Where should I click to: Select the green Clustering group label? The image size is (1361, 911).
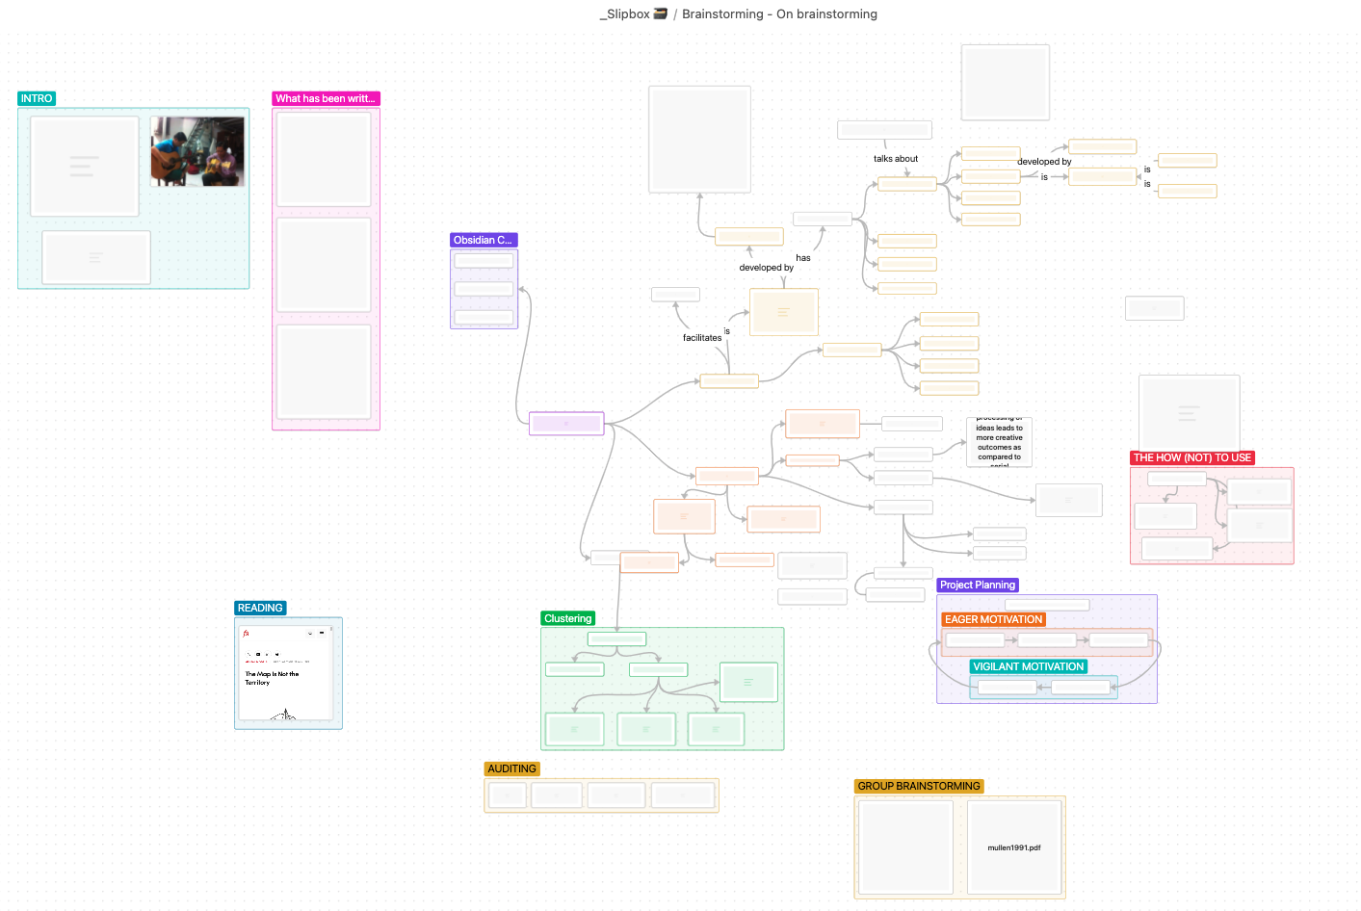tap(567, 619)
